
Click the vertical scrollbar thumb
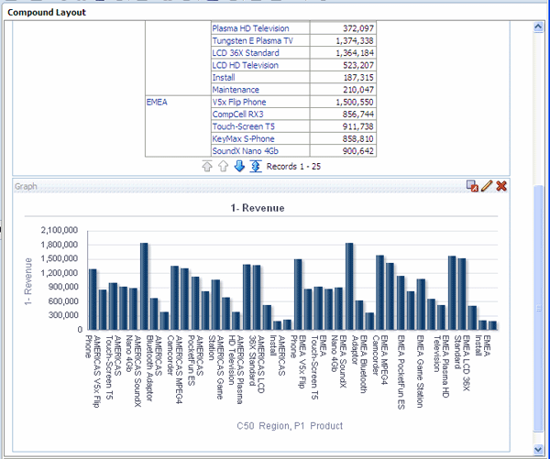pyautogui.click(x=538, y=308)
